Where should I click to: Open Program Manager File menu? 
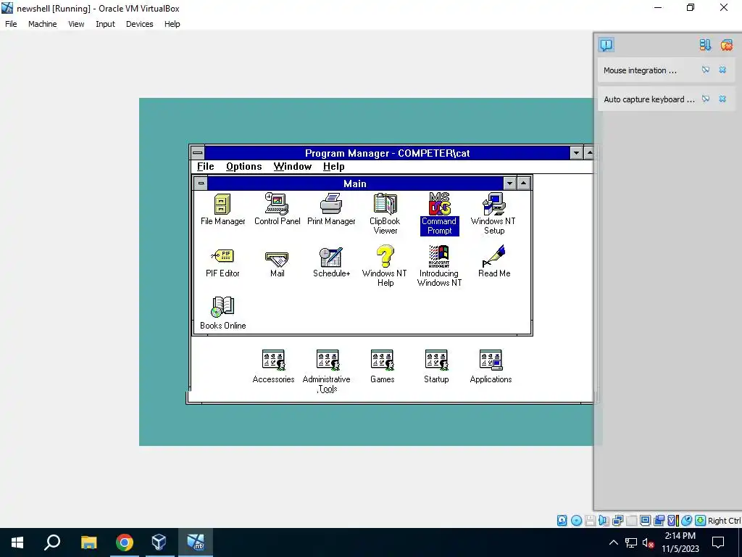tap(205, 167)
